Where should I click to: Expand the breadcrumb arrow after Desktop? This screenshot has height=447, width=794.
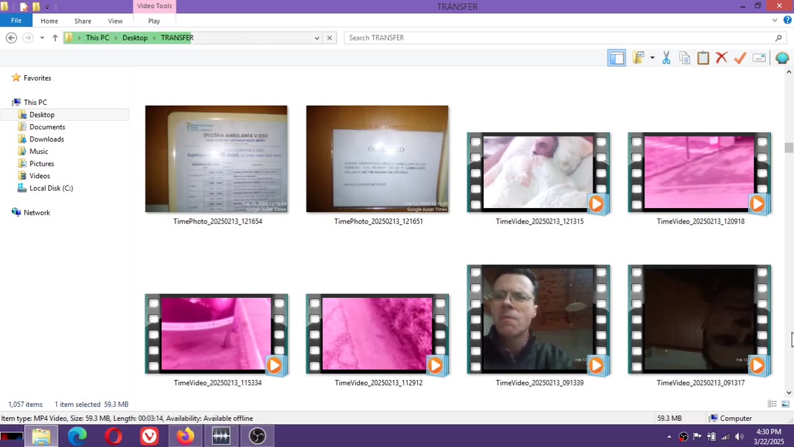click(x=154, y=38)
